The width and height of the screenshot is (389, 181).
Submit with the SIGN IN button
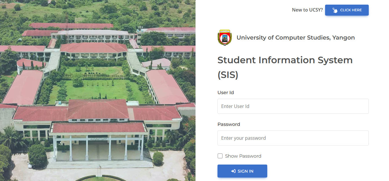(242, 171)
